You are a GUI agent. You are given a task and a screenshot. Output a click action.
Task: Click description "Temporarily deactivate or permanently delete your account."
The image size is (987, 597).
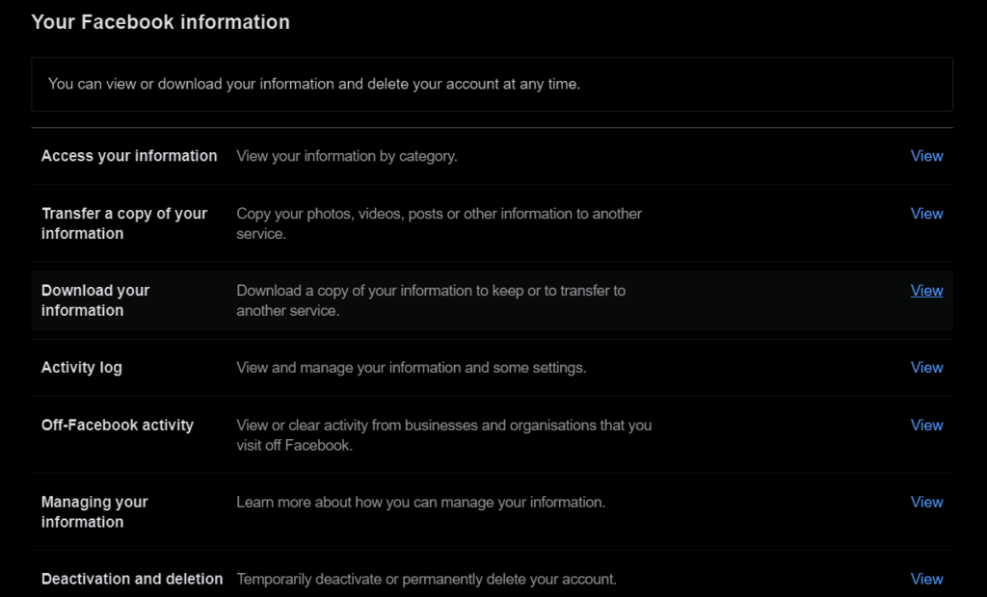click(x=427, y=579)
